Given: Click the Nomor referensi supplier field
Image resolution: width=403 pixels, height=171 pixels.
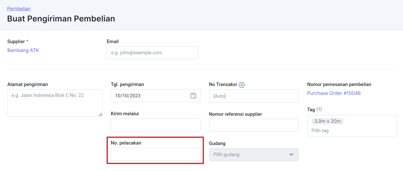Looking at the screenshot, I should (254, 125).
